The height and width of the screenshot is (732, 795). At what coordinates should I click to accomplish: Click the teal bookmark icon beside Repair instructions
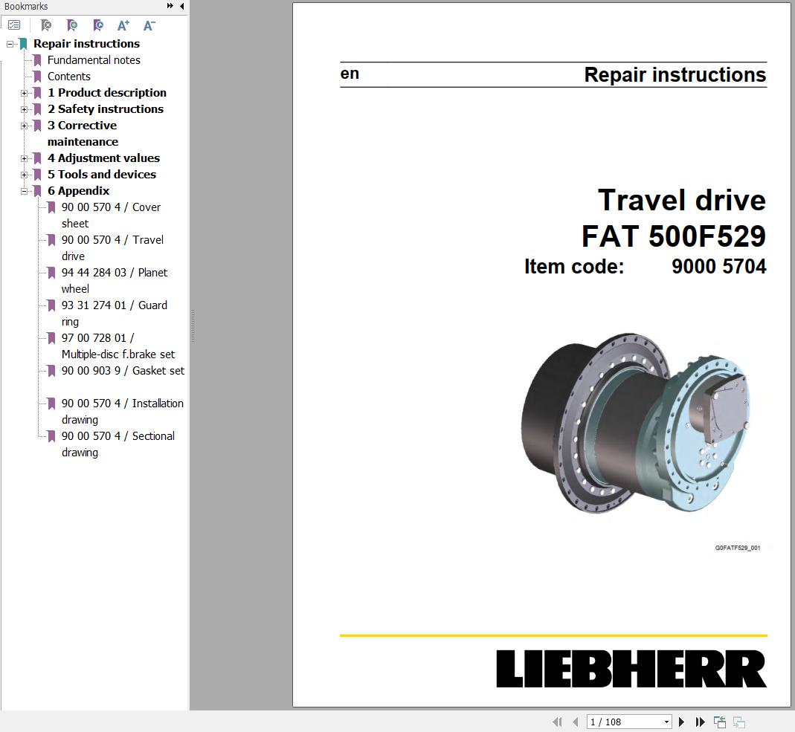tap(23, 44)
